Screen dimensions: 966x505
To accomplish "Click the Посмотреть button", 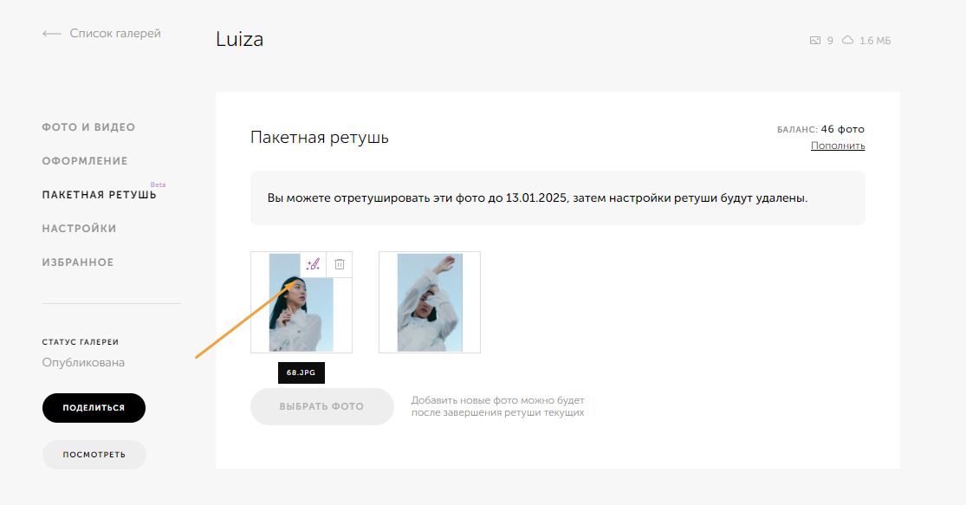I will 94,455.
